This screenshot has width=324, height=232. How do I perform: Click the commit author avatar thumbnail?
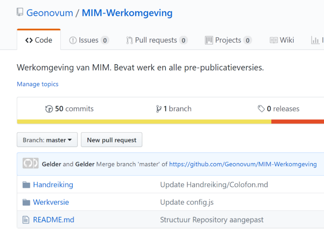tap(31, 163)
